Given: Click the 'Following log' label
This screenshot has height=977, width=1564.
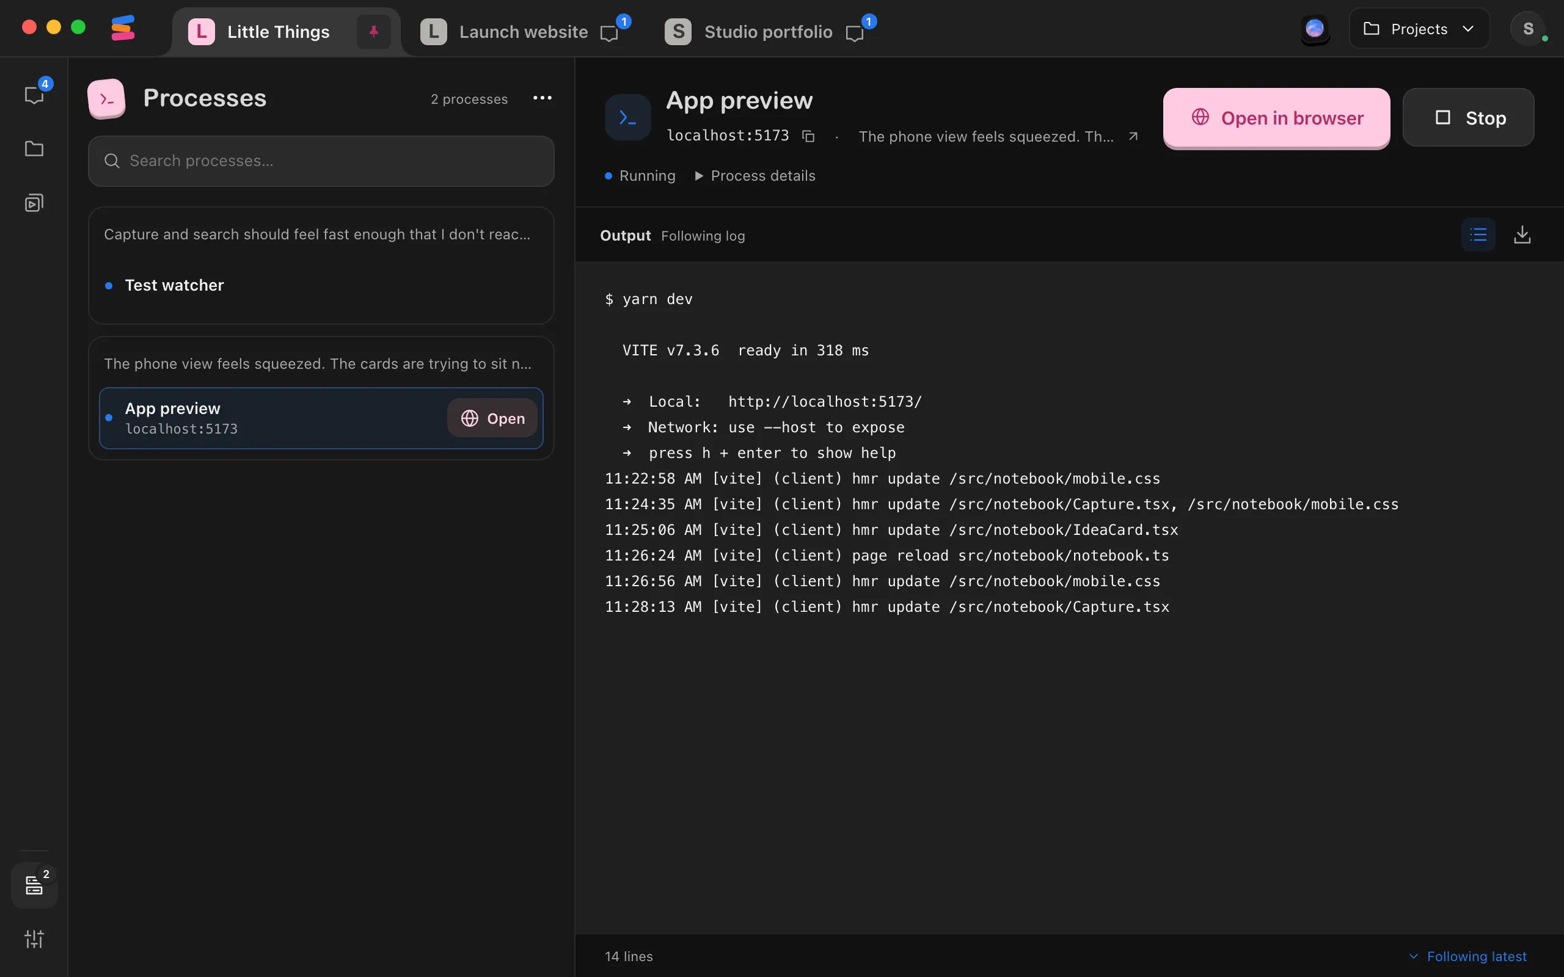Looking at the screenshot, I should [703, 236].
